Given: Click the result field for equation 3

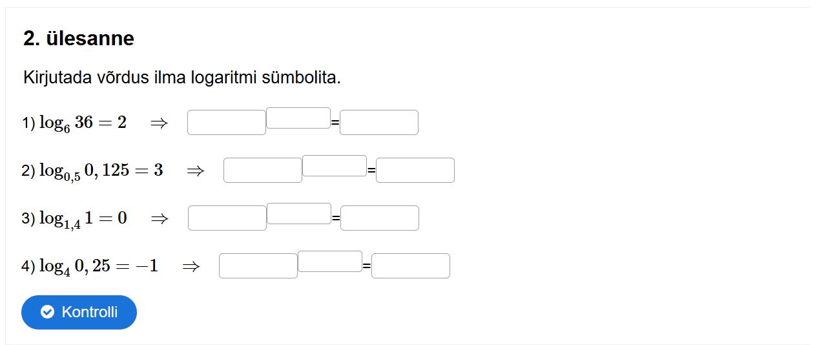Looking at the screenshot, I should tap(380, 218).
